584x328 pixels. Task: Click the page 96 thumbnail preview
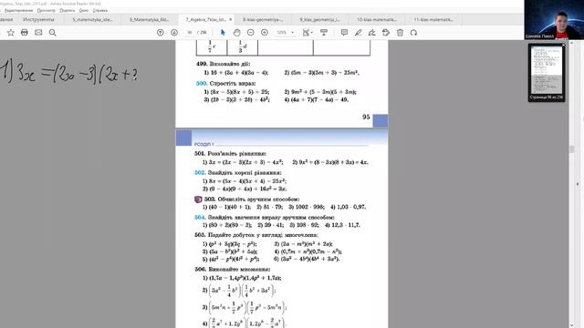coord(547,73)
